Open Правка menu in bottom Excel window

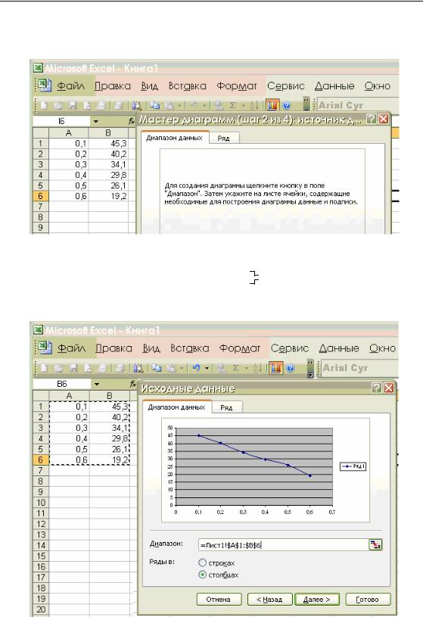point(114,348)
